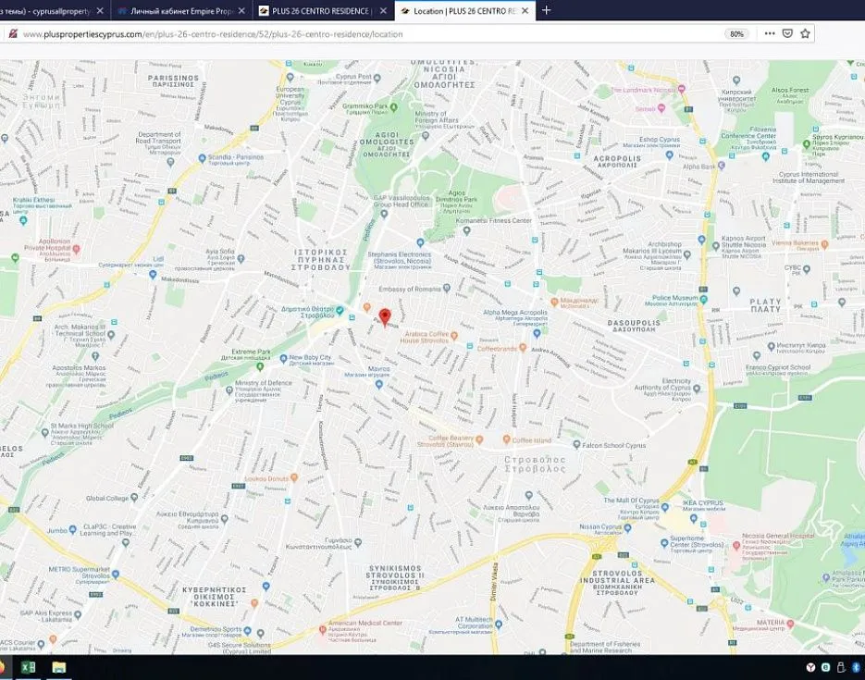Open File Explorer from the taskbar

pos(59,668)
